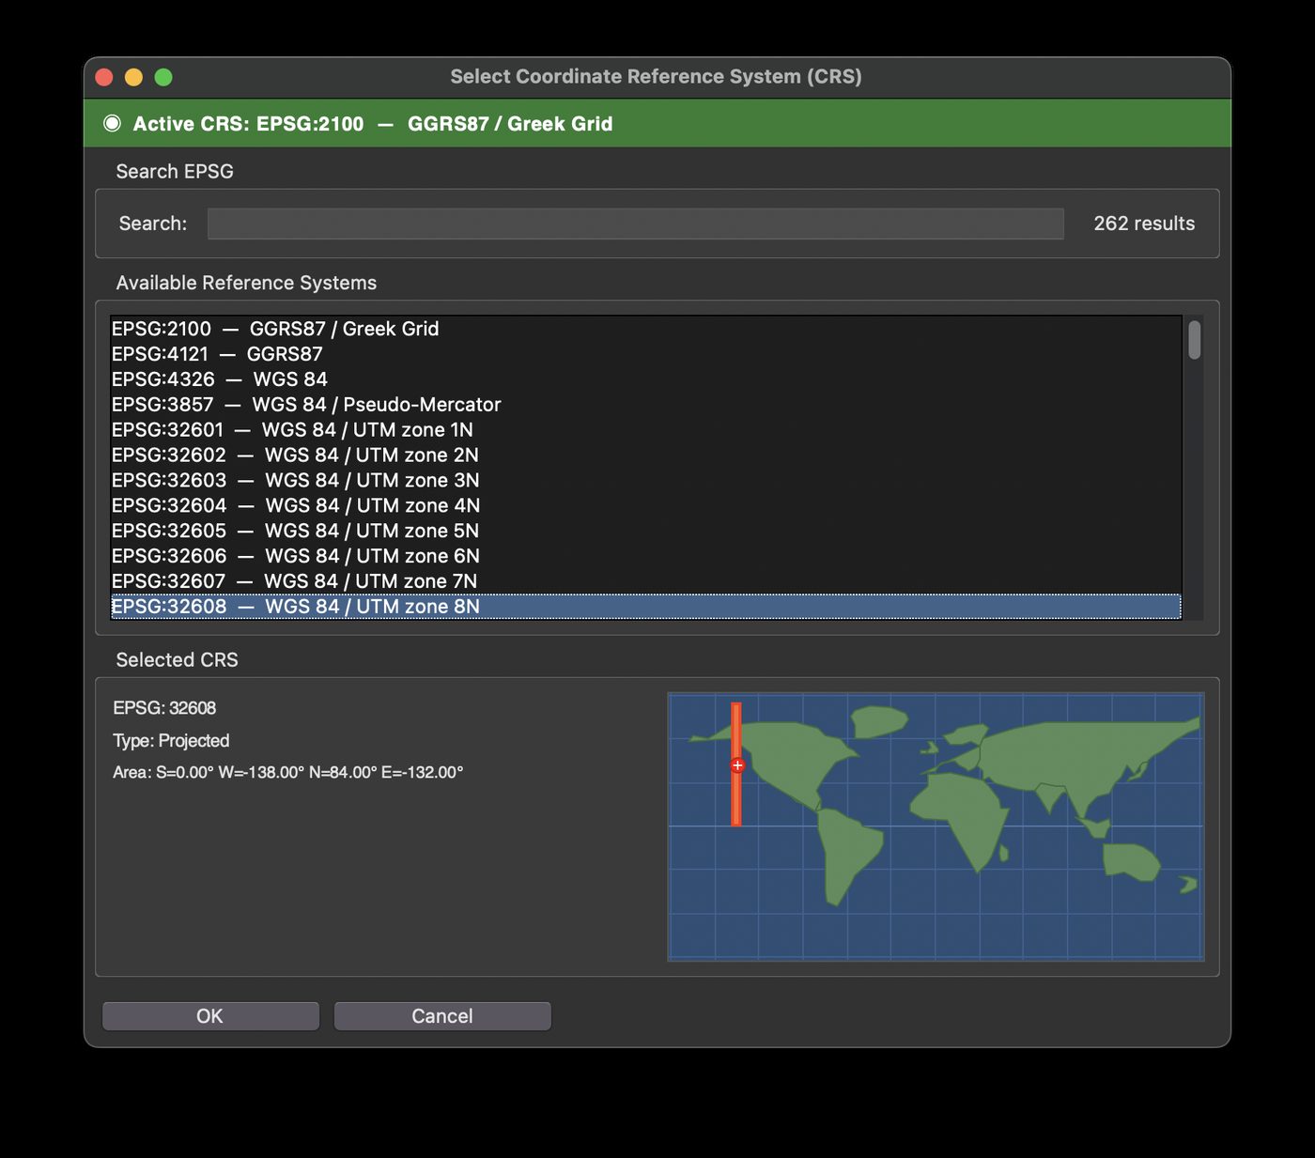The width and height of the screenshot is (1315, 1158).
Task: Confirm selection with OK button
Action: tap(210, 1016)
